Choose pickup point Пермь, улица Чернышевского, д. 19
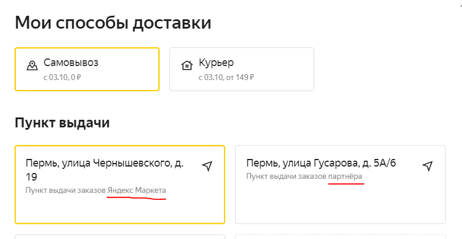This screenshot has width=462, height=239. pyautogui.click(x=120, y=185)
